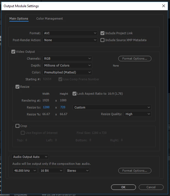Click the 'Final Size: 1280 x 720' text
The height and width of the screenshot is (196, 170).
pyautogui.click(x=92, y=133)
